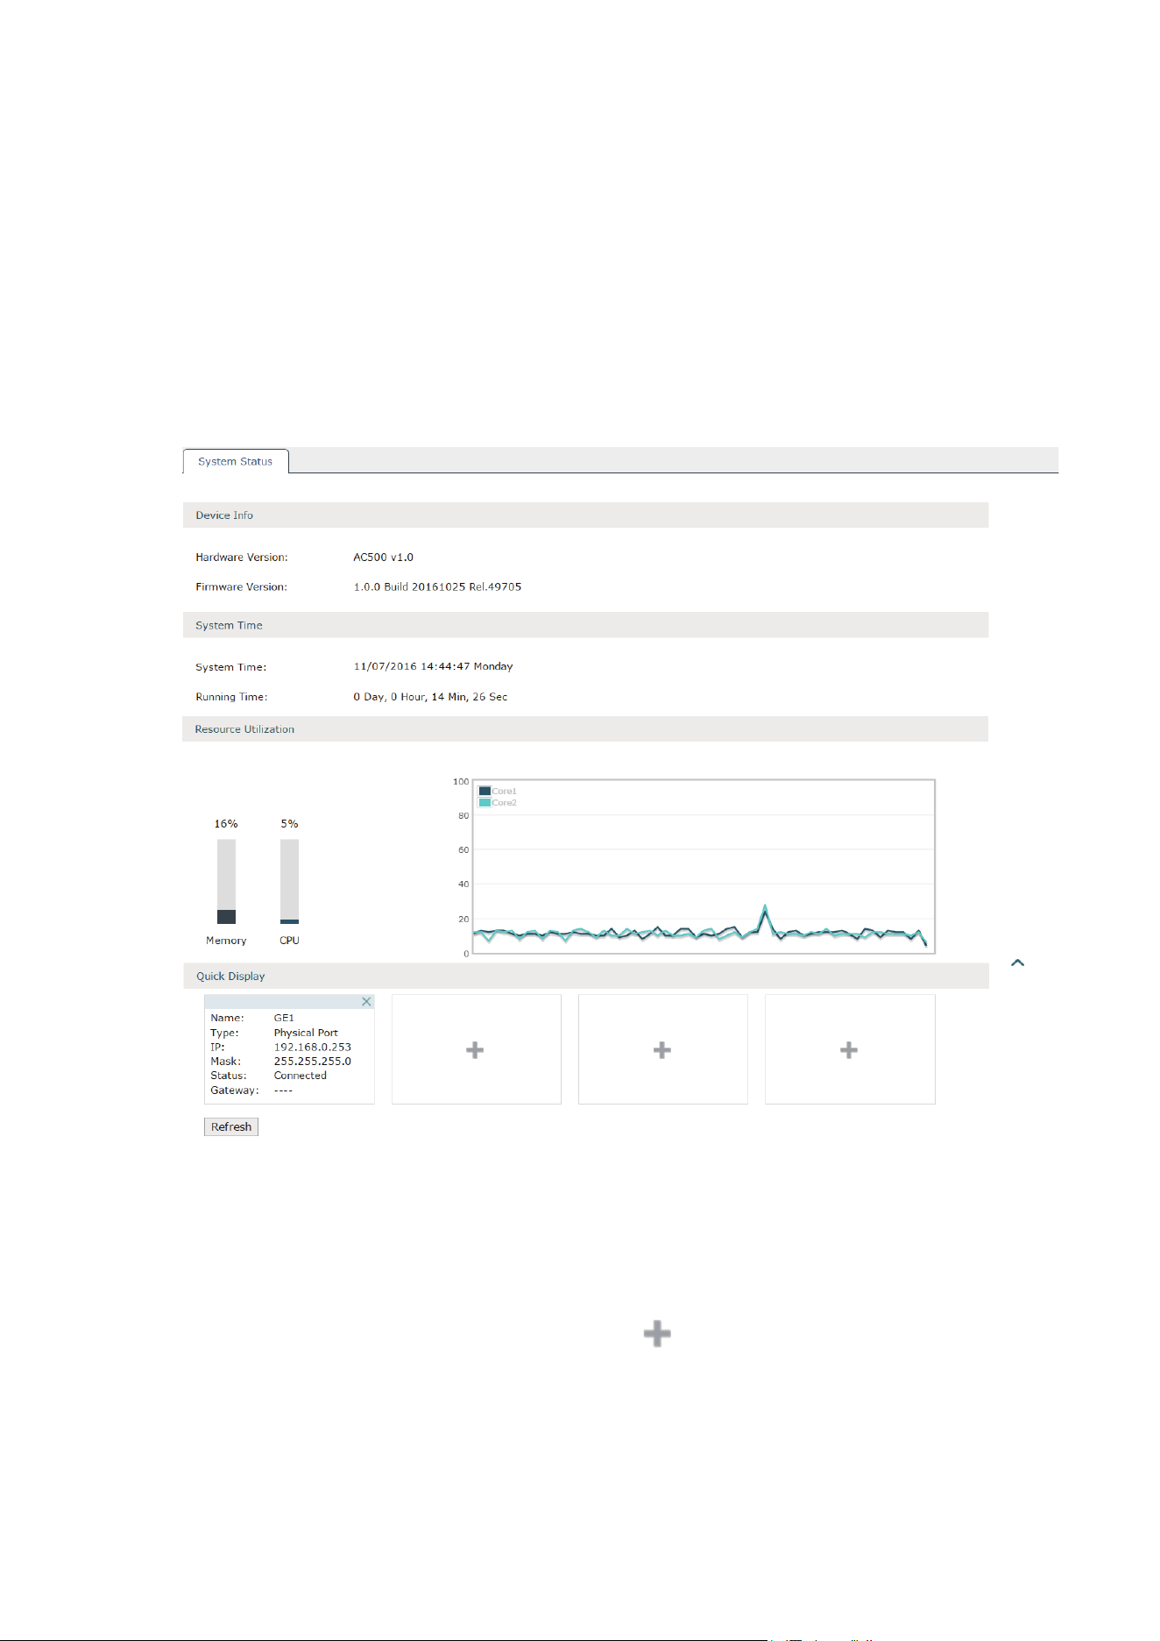
Task: Click the 16% memory percentage label
Action: 226,824
